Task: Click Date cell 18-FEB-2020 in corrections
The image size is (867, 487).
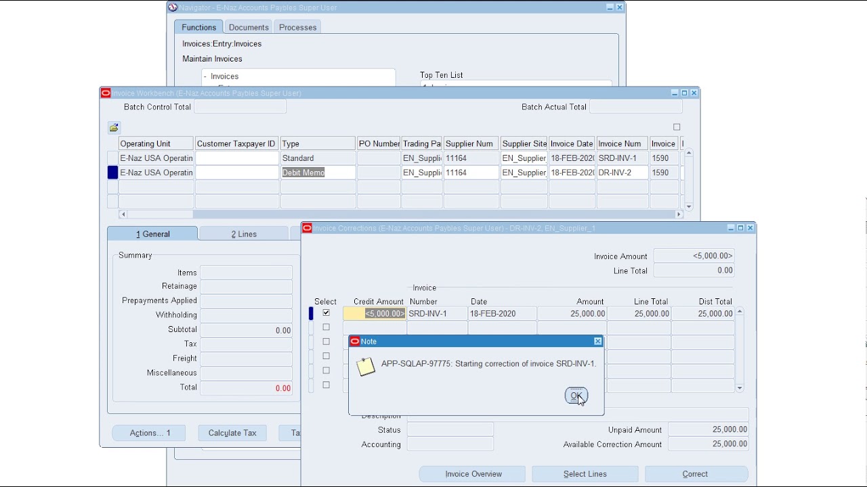Action: pos(502,314)
